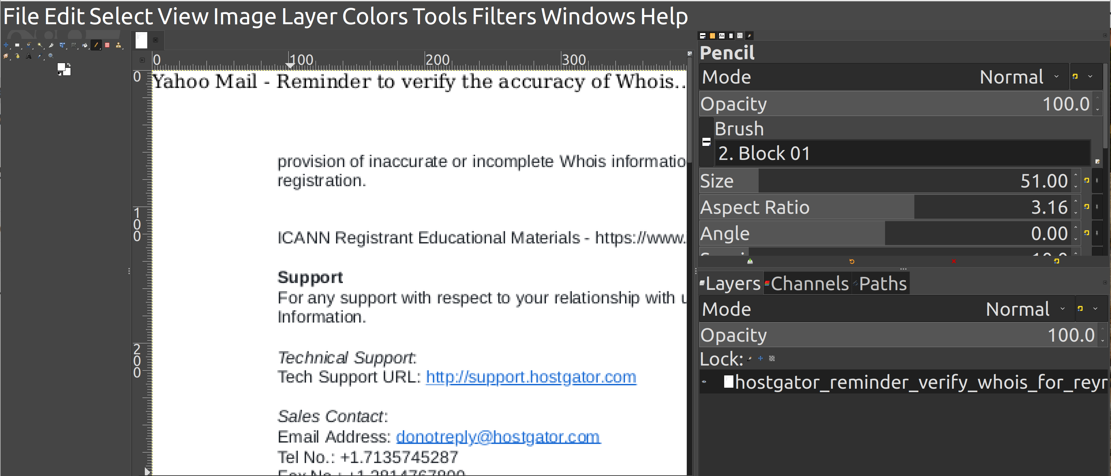Image resolution: width=1111 pixels, height=476 pixels.
Task: Select the Clone stamp tool
Action: [x=119, y=45]
